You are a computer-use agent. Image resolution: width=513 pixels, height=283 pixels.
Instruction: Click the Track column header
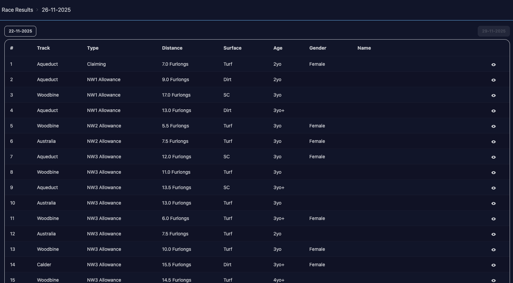coord(43,48)
